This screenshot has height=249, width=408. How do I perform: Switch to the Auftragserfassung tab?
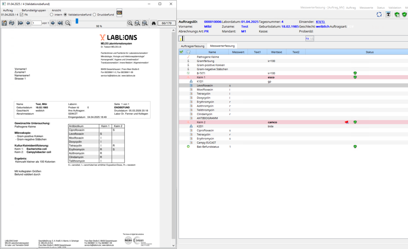point(193,46)
